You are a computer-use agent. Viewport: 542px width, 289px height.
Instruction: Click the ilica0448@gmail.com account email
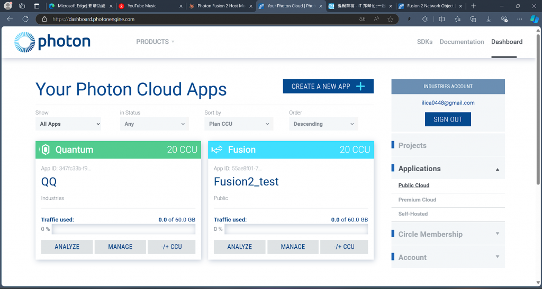pyautogui.click(x=448, y=103)
